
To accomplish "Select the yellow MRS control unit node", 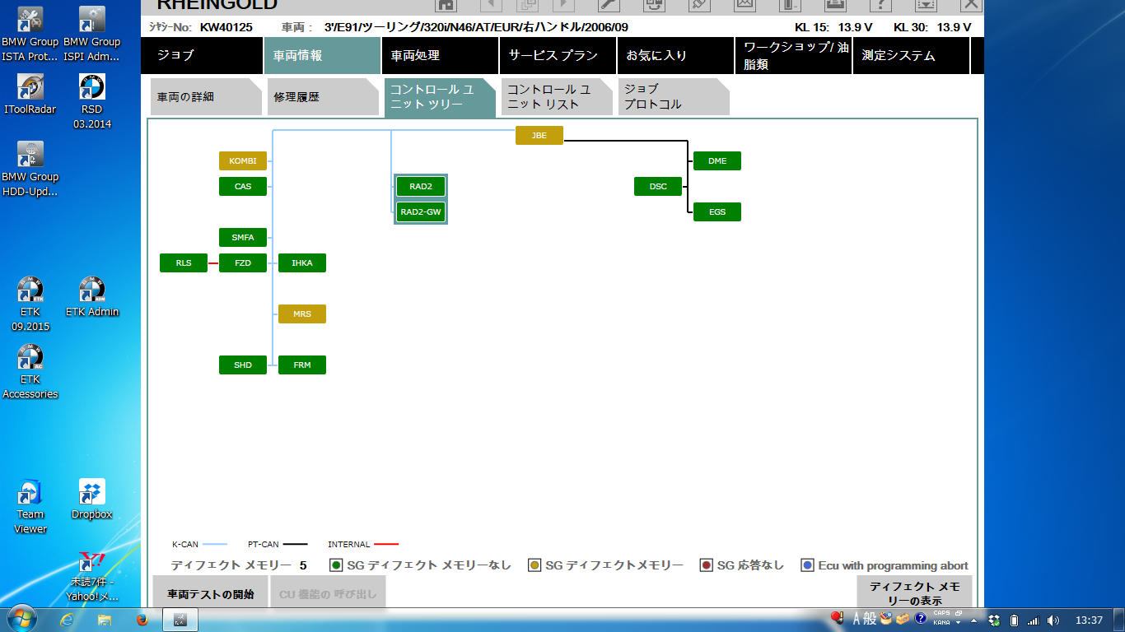I will tap(302, 314).
